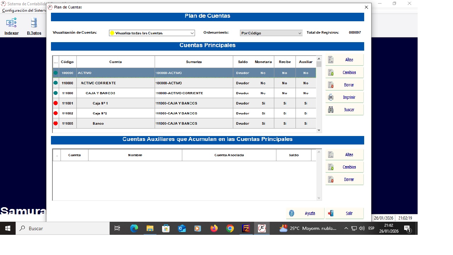Select the Caja Nº2 account name
The width and height of the screenshot is (453, 255).
coord(100,113)
